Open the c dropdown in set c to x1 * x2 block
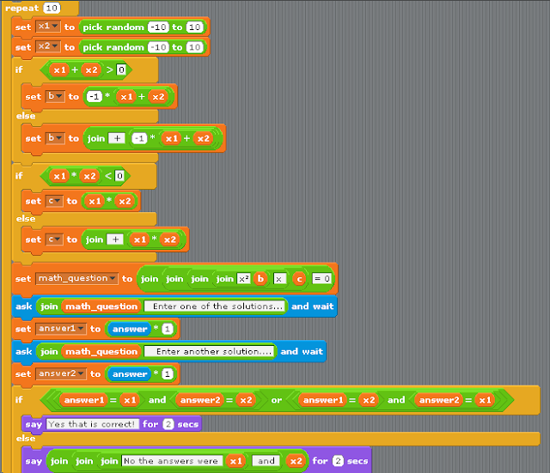 pos(54,201)
